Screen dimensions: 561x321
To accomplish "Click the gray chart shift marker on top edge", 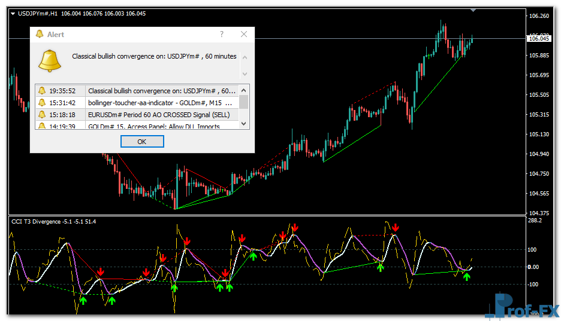I will pyautogui.click(x=473, y=10).
